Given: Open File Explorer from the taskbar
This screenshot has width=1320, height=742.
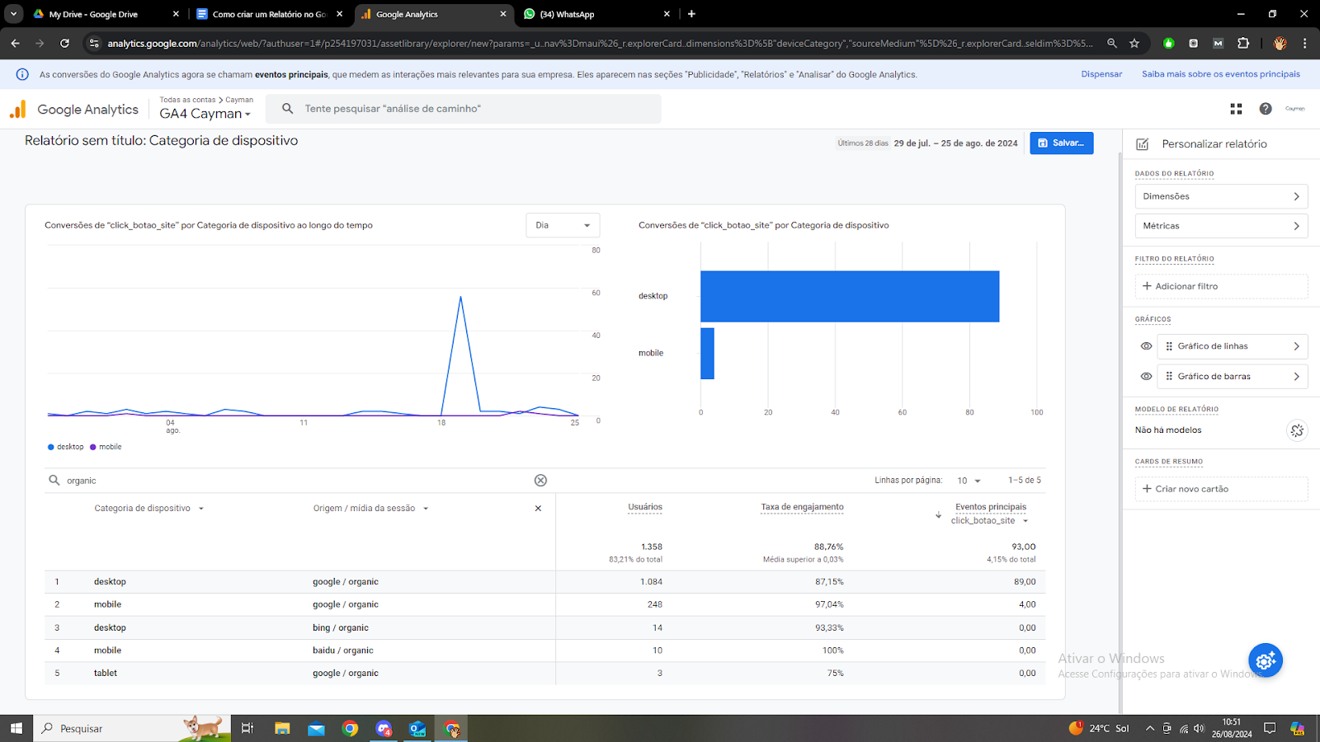Looking at the screenshot, I should click(282, 728).
